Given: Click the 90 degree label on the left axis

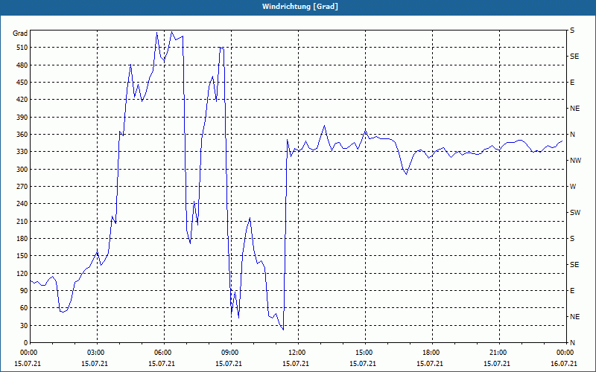Looking at the screenshot, I should coord(24,291).
